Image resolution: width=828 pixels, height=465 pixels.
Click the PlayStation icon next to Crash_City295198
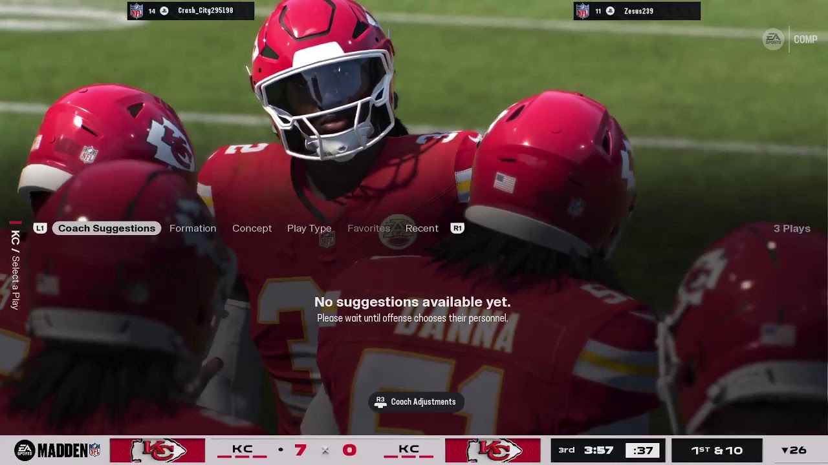164,11
